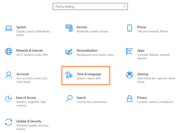The image size is (189, 133).
Task: Click the Gaming Xbox icon
Action: (129, 75)
